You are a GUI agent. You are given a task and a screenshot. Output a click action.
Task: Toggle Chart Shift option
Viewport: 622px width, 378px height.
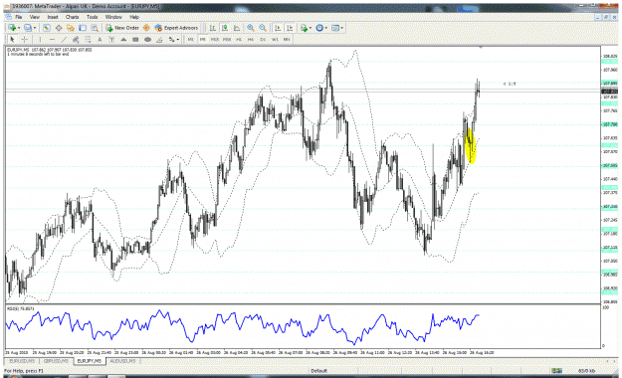pos(290,28)
